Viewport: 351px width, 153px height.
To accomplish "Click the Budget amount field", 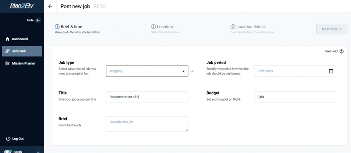I will click(295, 97).
